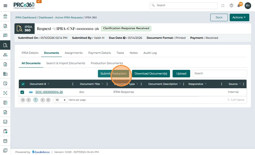Click the Due Date help icon

coord(124,38)
